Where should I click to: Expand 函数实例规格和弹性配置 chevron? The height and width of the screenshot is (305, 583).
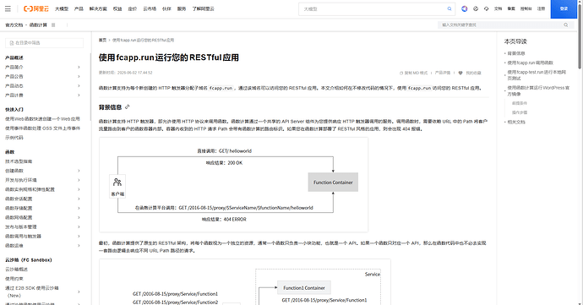tap(79, 189)
